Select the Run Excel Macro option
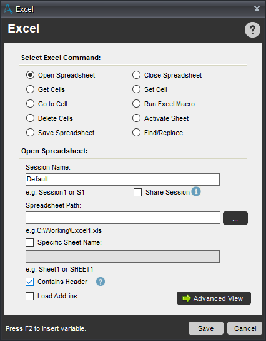266x341 pixels. click(136, 104)
